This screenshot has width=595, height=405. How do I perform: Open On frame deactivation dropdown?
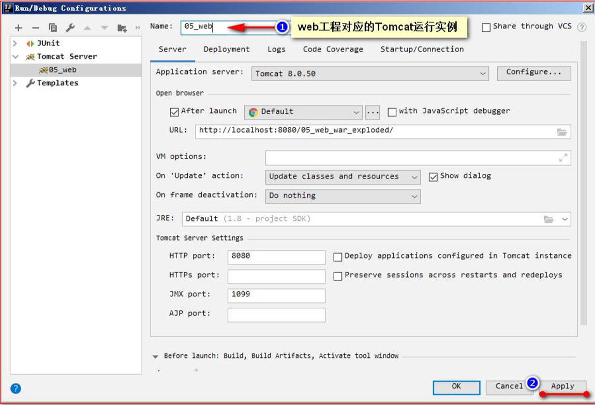[x=343, y=196]
